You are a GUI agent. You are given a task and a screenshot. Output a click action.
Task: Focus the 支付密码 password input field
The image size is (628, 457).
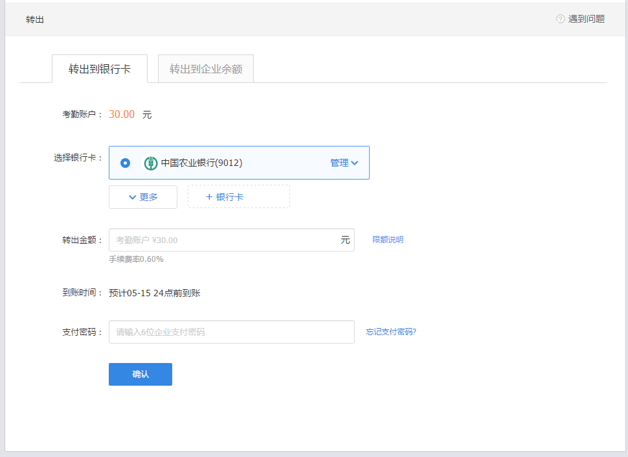(231, 332)
